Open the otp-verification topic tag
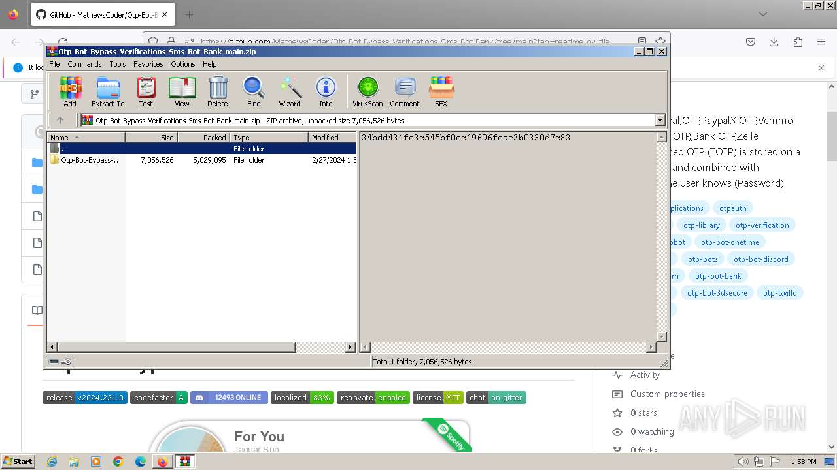 coord(762,225)
